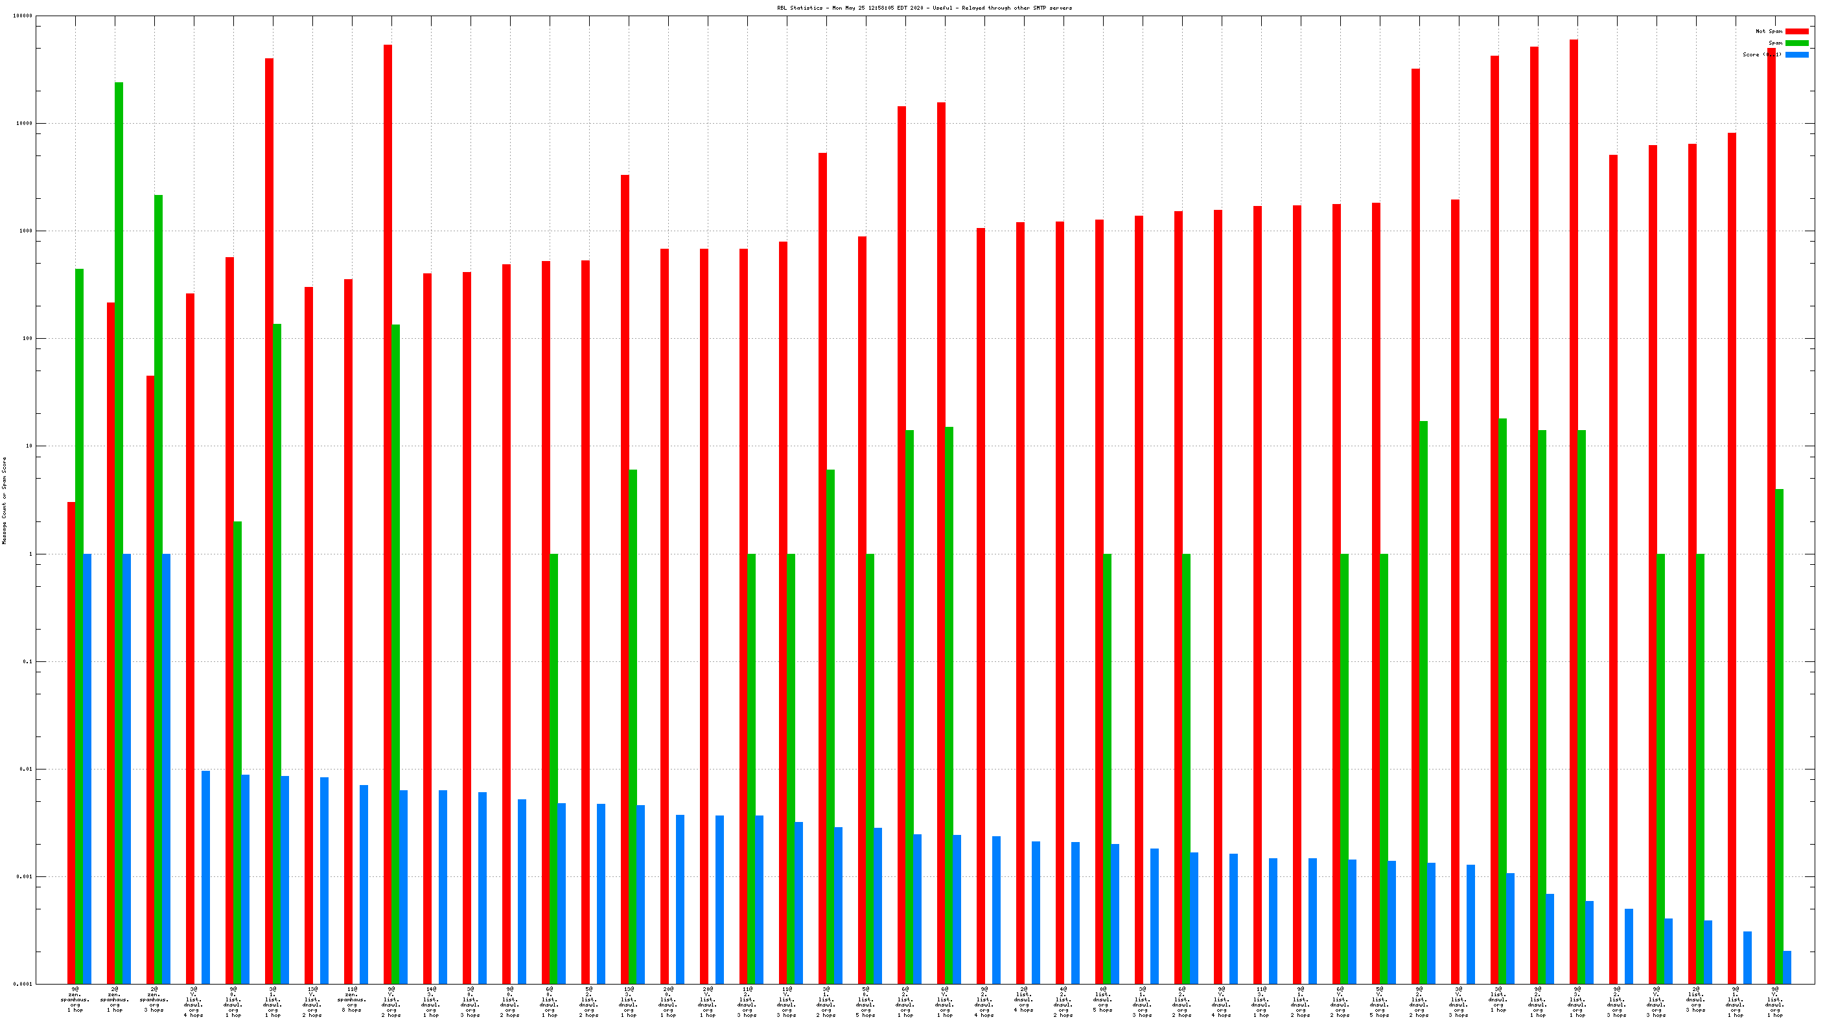
Task: Click the red Not Spam legend swatch
Action: pos(1796,31)
